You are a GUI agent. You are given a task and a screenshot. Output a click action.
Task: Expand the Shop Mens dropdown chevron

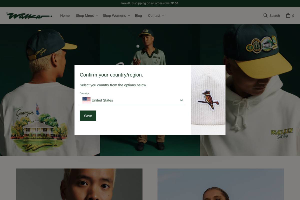pyautogui.click(x=97, y=15)
